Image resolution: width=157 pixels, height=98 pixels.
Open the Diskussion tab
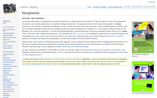coord(33,7)
